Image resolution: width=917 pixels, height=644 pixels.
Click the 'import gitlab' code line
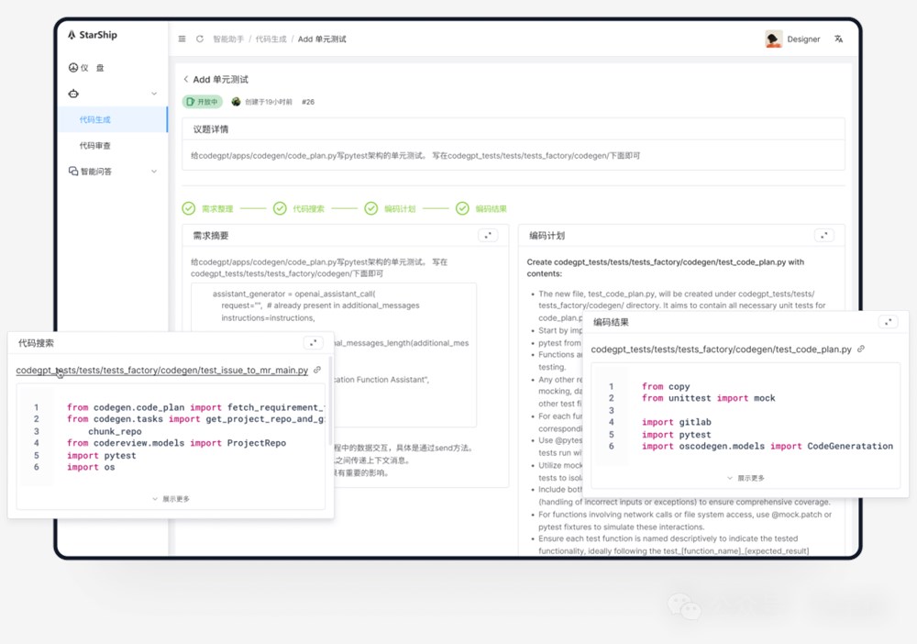tap(676, 422)
